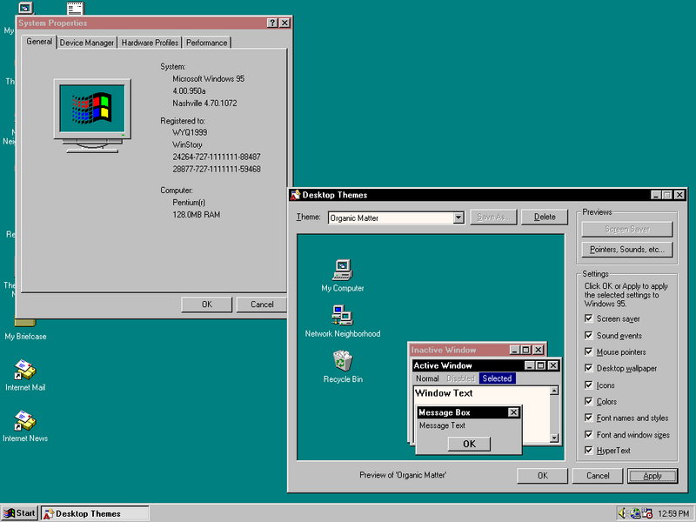Disable the Mouse pointers setting
The image size is (696, 522).
[x=590, y=352]
